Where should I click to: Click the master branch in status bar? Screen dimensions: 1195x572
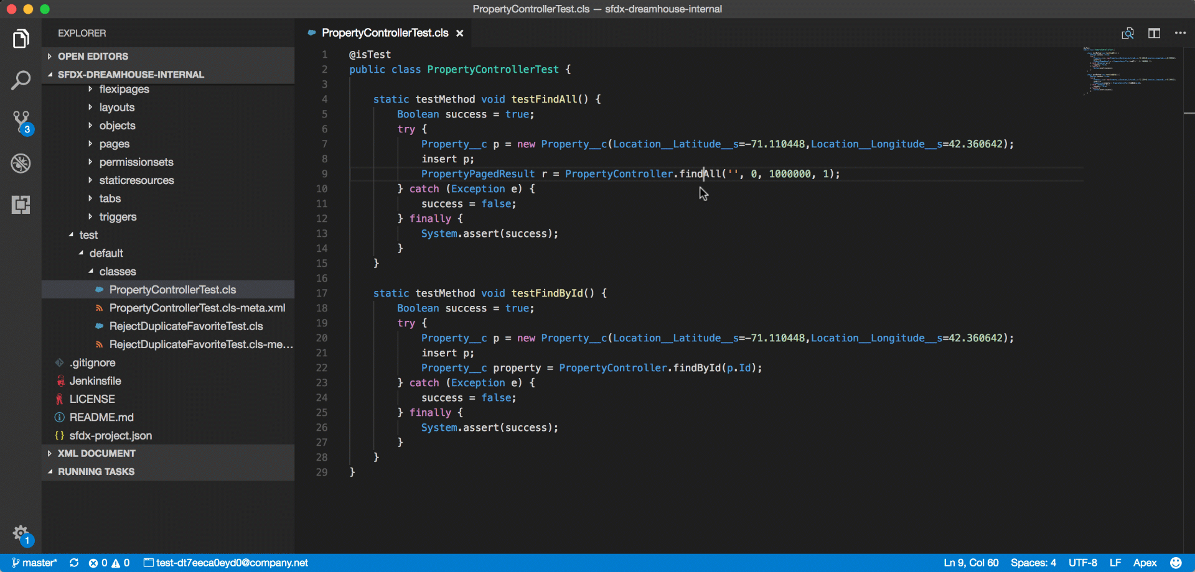(35, 563)
